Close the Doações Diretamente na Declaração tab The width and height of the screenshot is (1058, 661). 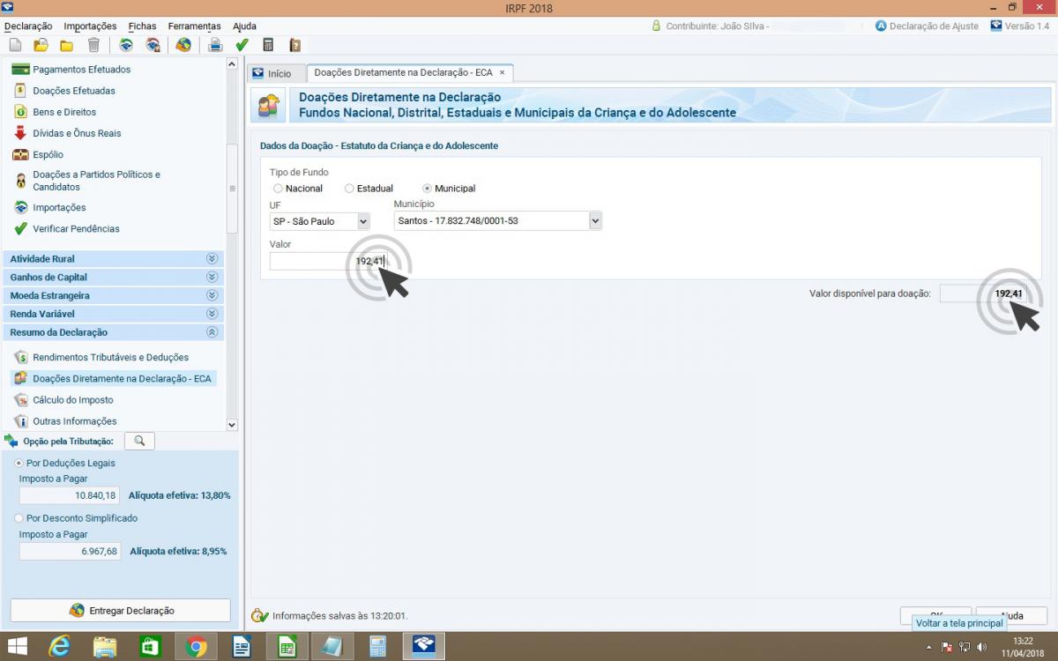click(503, 72)
